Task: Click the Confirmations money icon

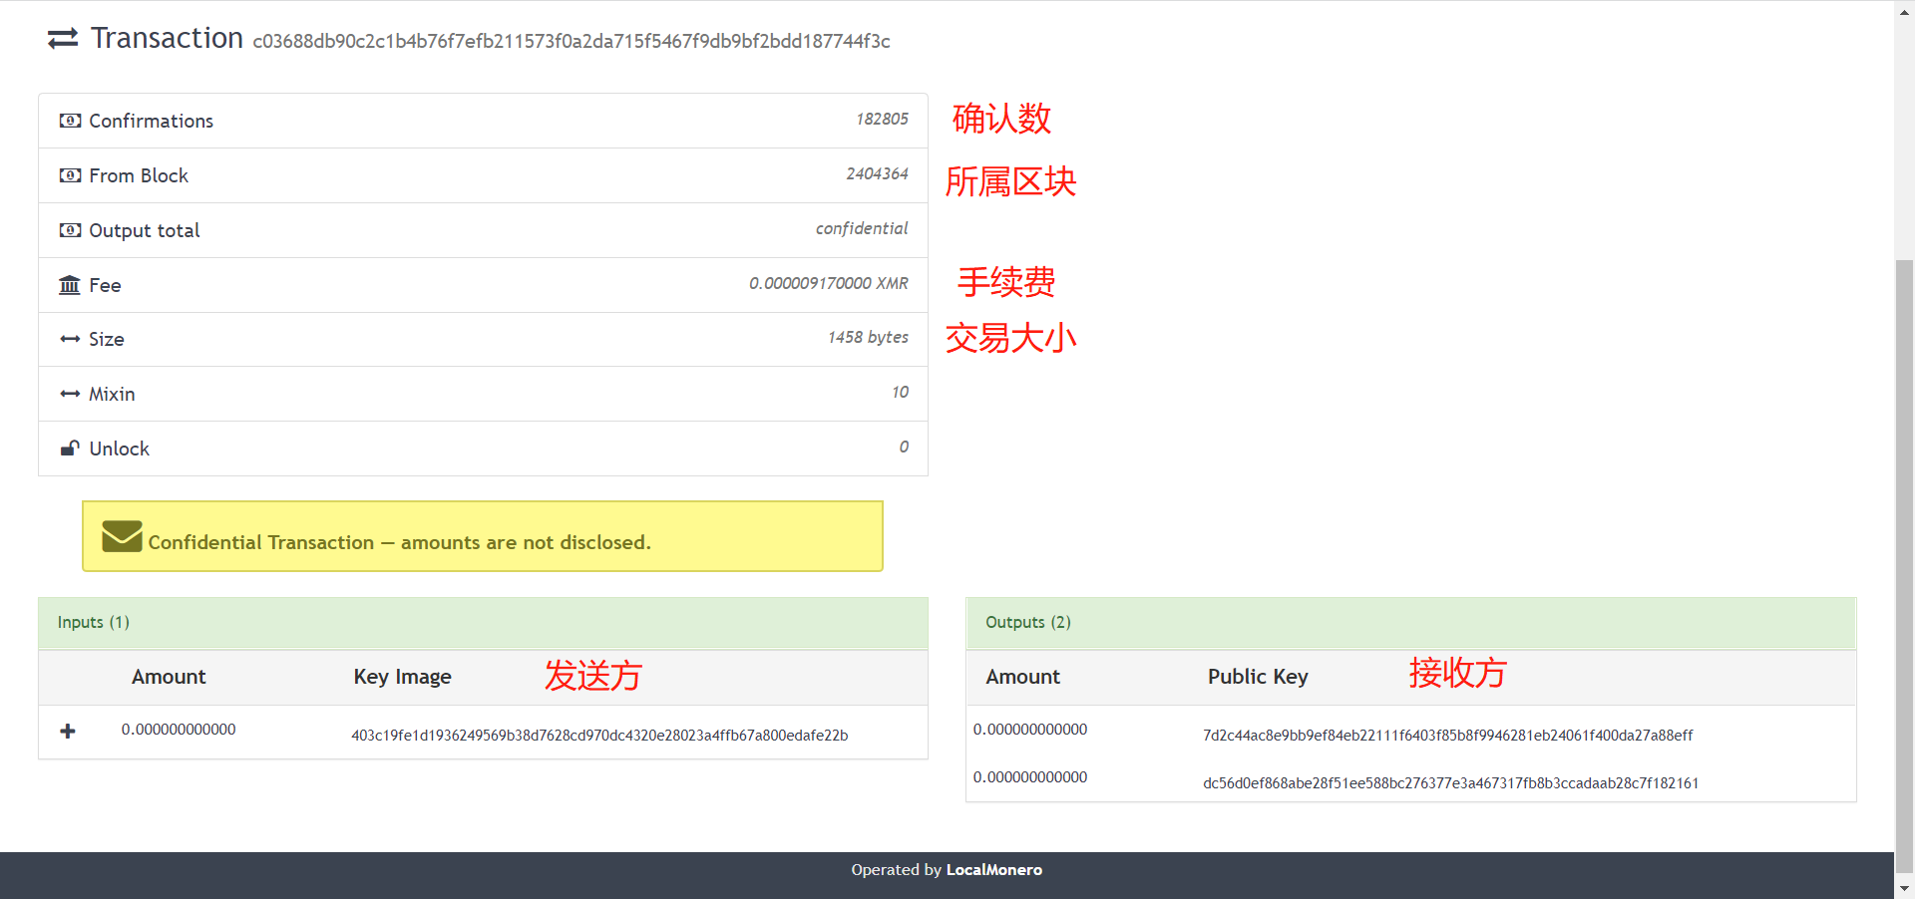Action: tap(70, 121)
